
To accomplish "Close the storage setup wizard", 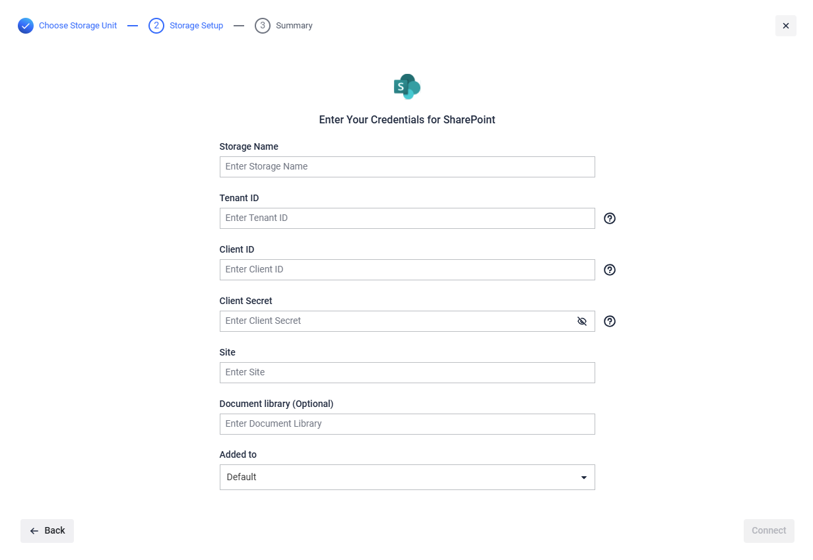I will [786, 26].
